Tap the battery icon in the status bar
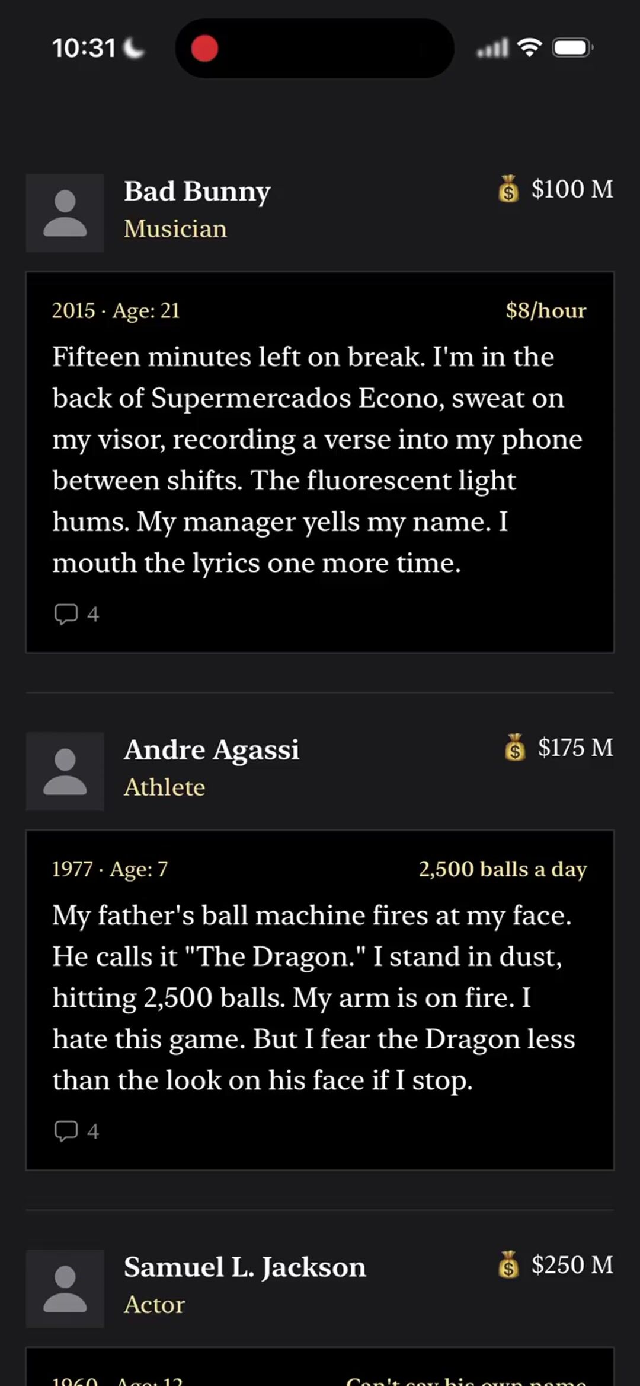640x1386 pixels. coord(572,47)
